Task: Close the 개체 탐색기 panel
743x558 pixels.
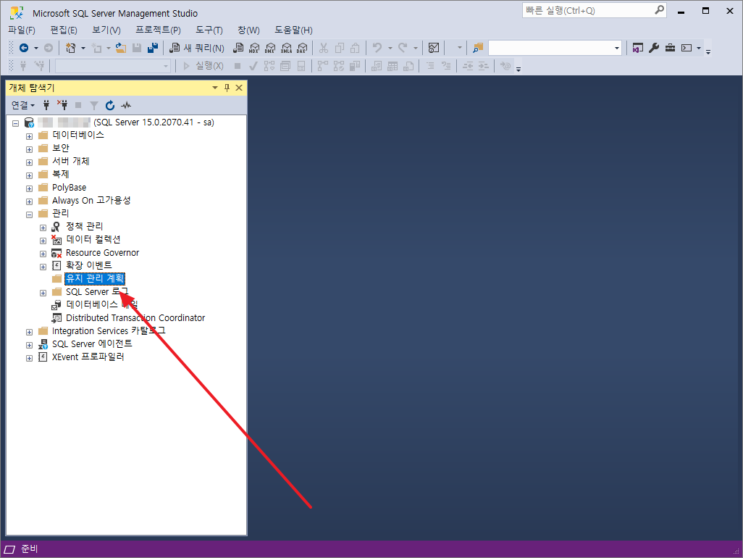Action: tap(239, 88)
